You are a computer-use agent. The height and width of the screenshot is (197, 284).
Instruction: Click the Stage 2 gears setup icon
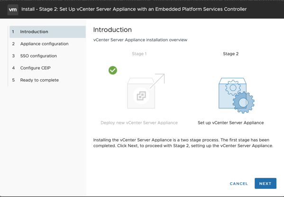(237, 95)
